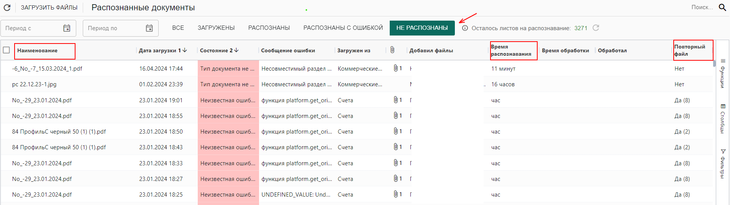The width and height of the screenshot is (730, 205).
Task: Open the search magnifier icon
Action: pos(722,7)
